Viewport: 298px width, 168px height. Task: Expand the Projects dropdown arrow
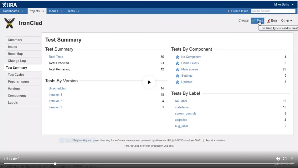point(43,11)
